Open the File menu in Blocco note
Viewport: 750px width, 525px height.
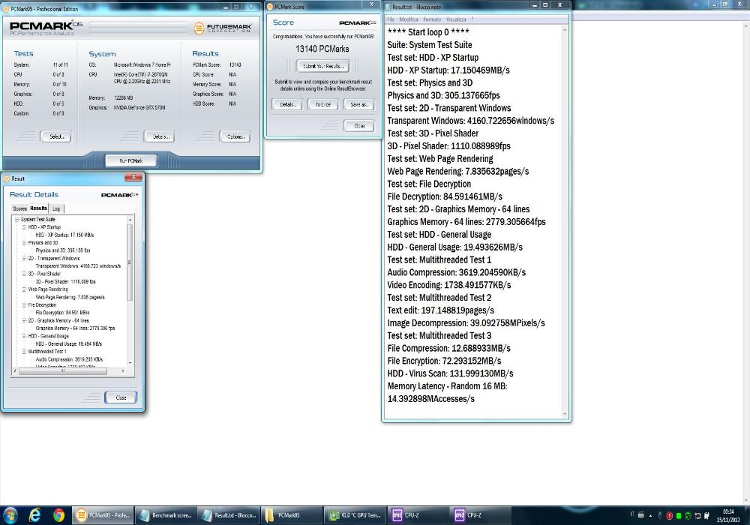[391, 19]
